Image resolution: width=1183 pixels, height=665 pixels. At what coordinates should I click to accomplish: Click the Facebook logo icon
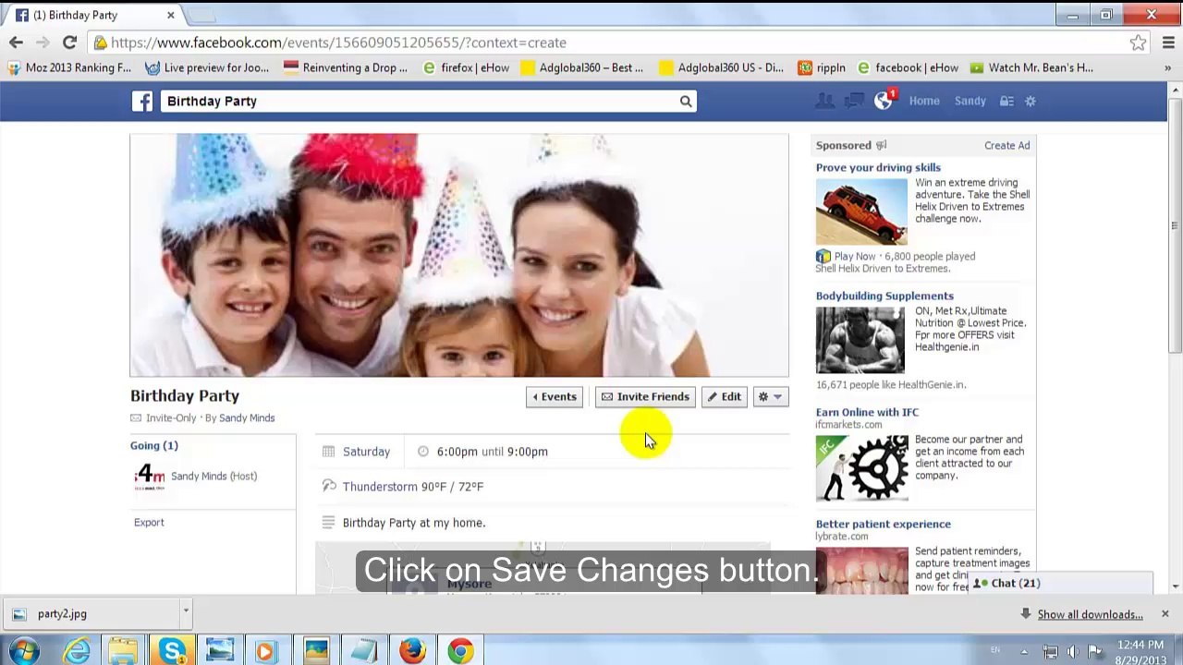(x=141, y=102)
